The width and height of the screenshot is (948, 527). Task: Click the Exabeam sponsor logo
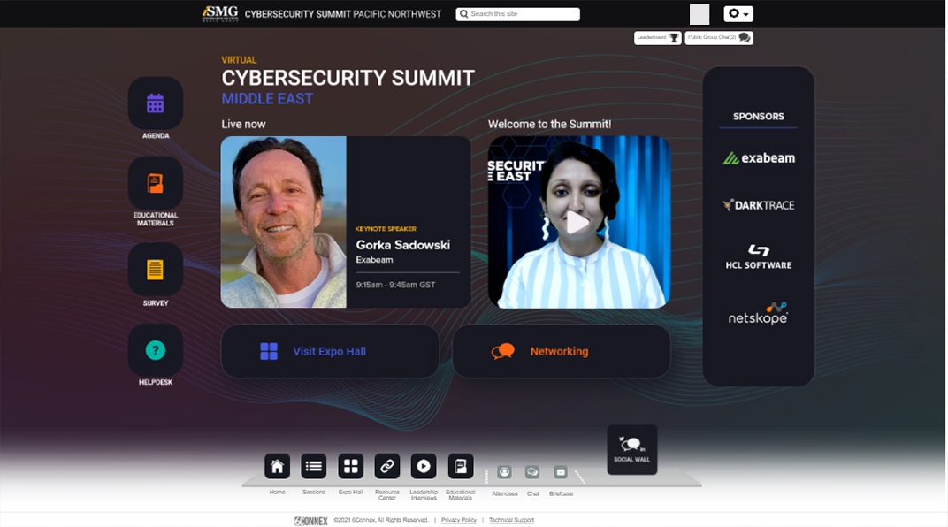tap(759, 158)
